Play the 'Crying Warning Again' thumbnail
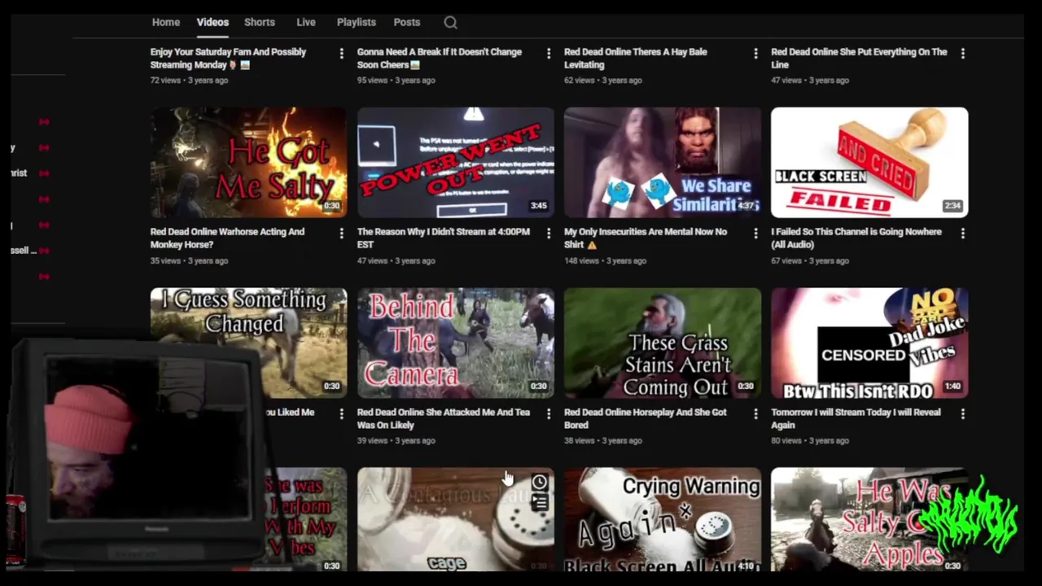Screen dimensions: 1042x586 click(663, 519)
